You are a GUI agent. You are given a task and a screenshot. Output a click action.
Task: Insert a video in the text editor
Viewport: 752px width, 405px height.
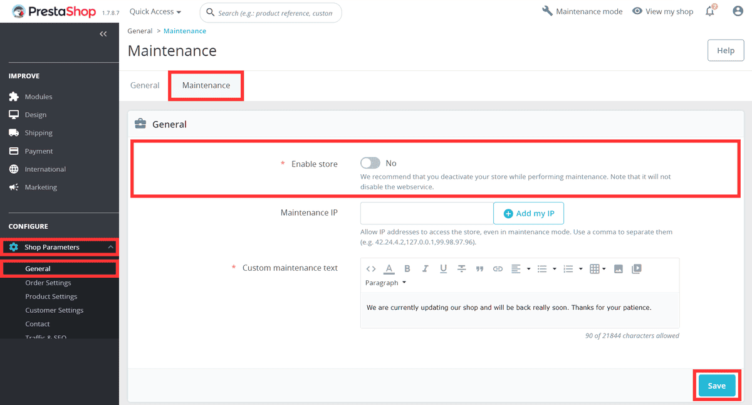[x=635, y=268]
